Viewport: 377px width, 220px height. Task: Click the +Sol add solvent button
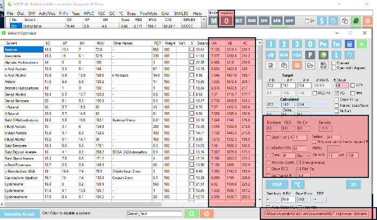pos(297,55)
